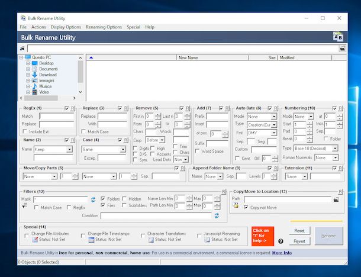The width and height of the screenshot is (361, 277).
Task: Select the Musica folder in tree
Action: (x=46, y=86)
